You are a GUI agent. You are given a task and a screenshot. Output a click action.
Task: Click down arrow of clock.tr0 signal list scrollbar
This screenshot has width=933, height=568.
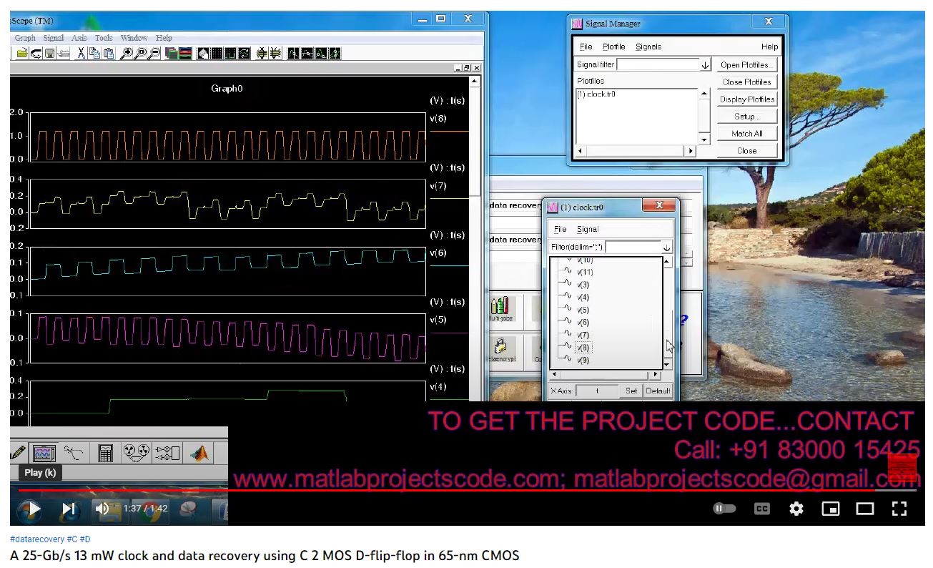click(x=667, y=365)
